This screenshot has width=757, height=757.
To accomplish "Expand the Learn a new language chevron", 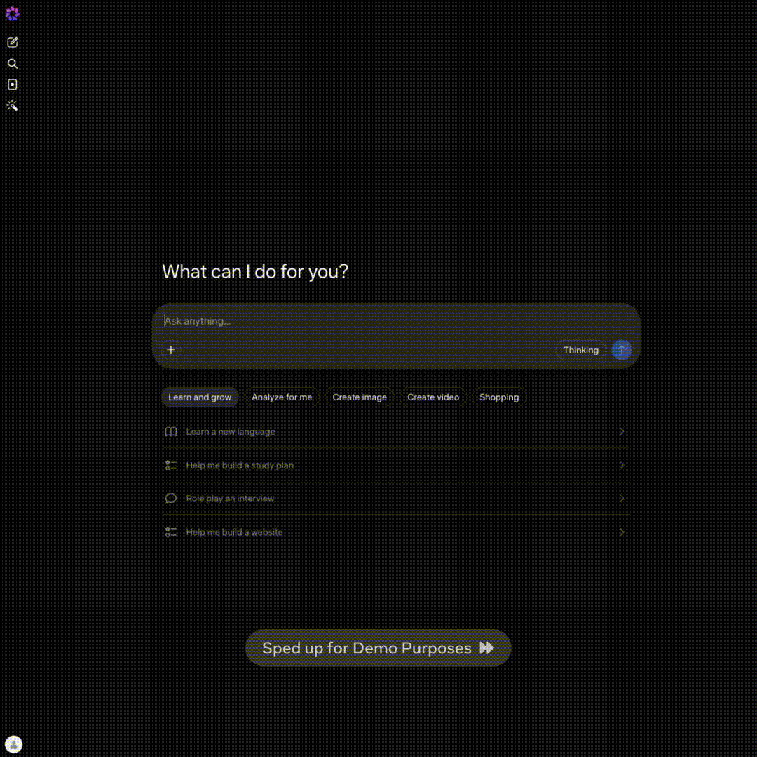I will [622, 432].
